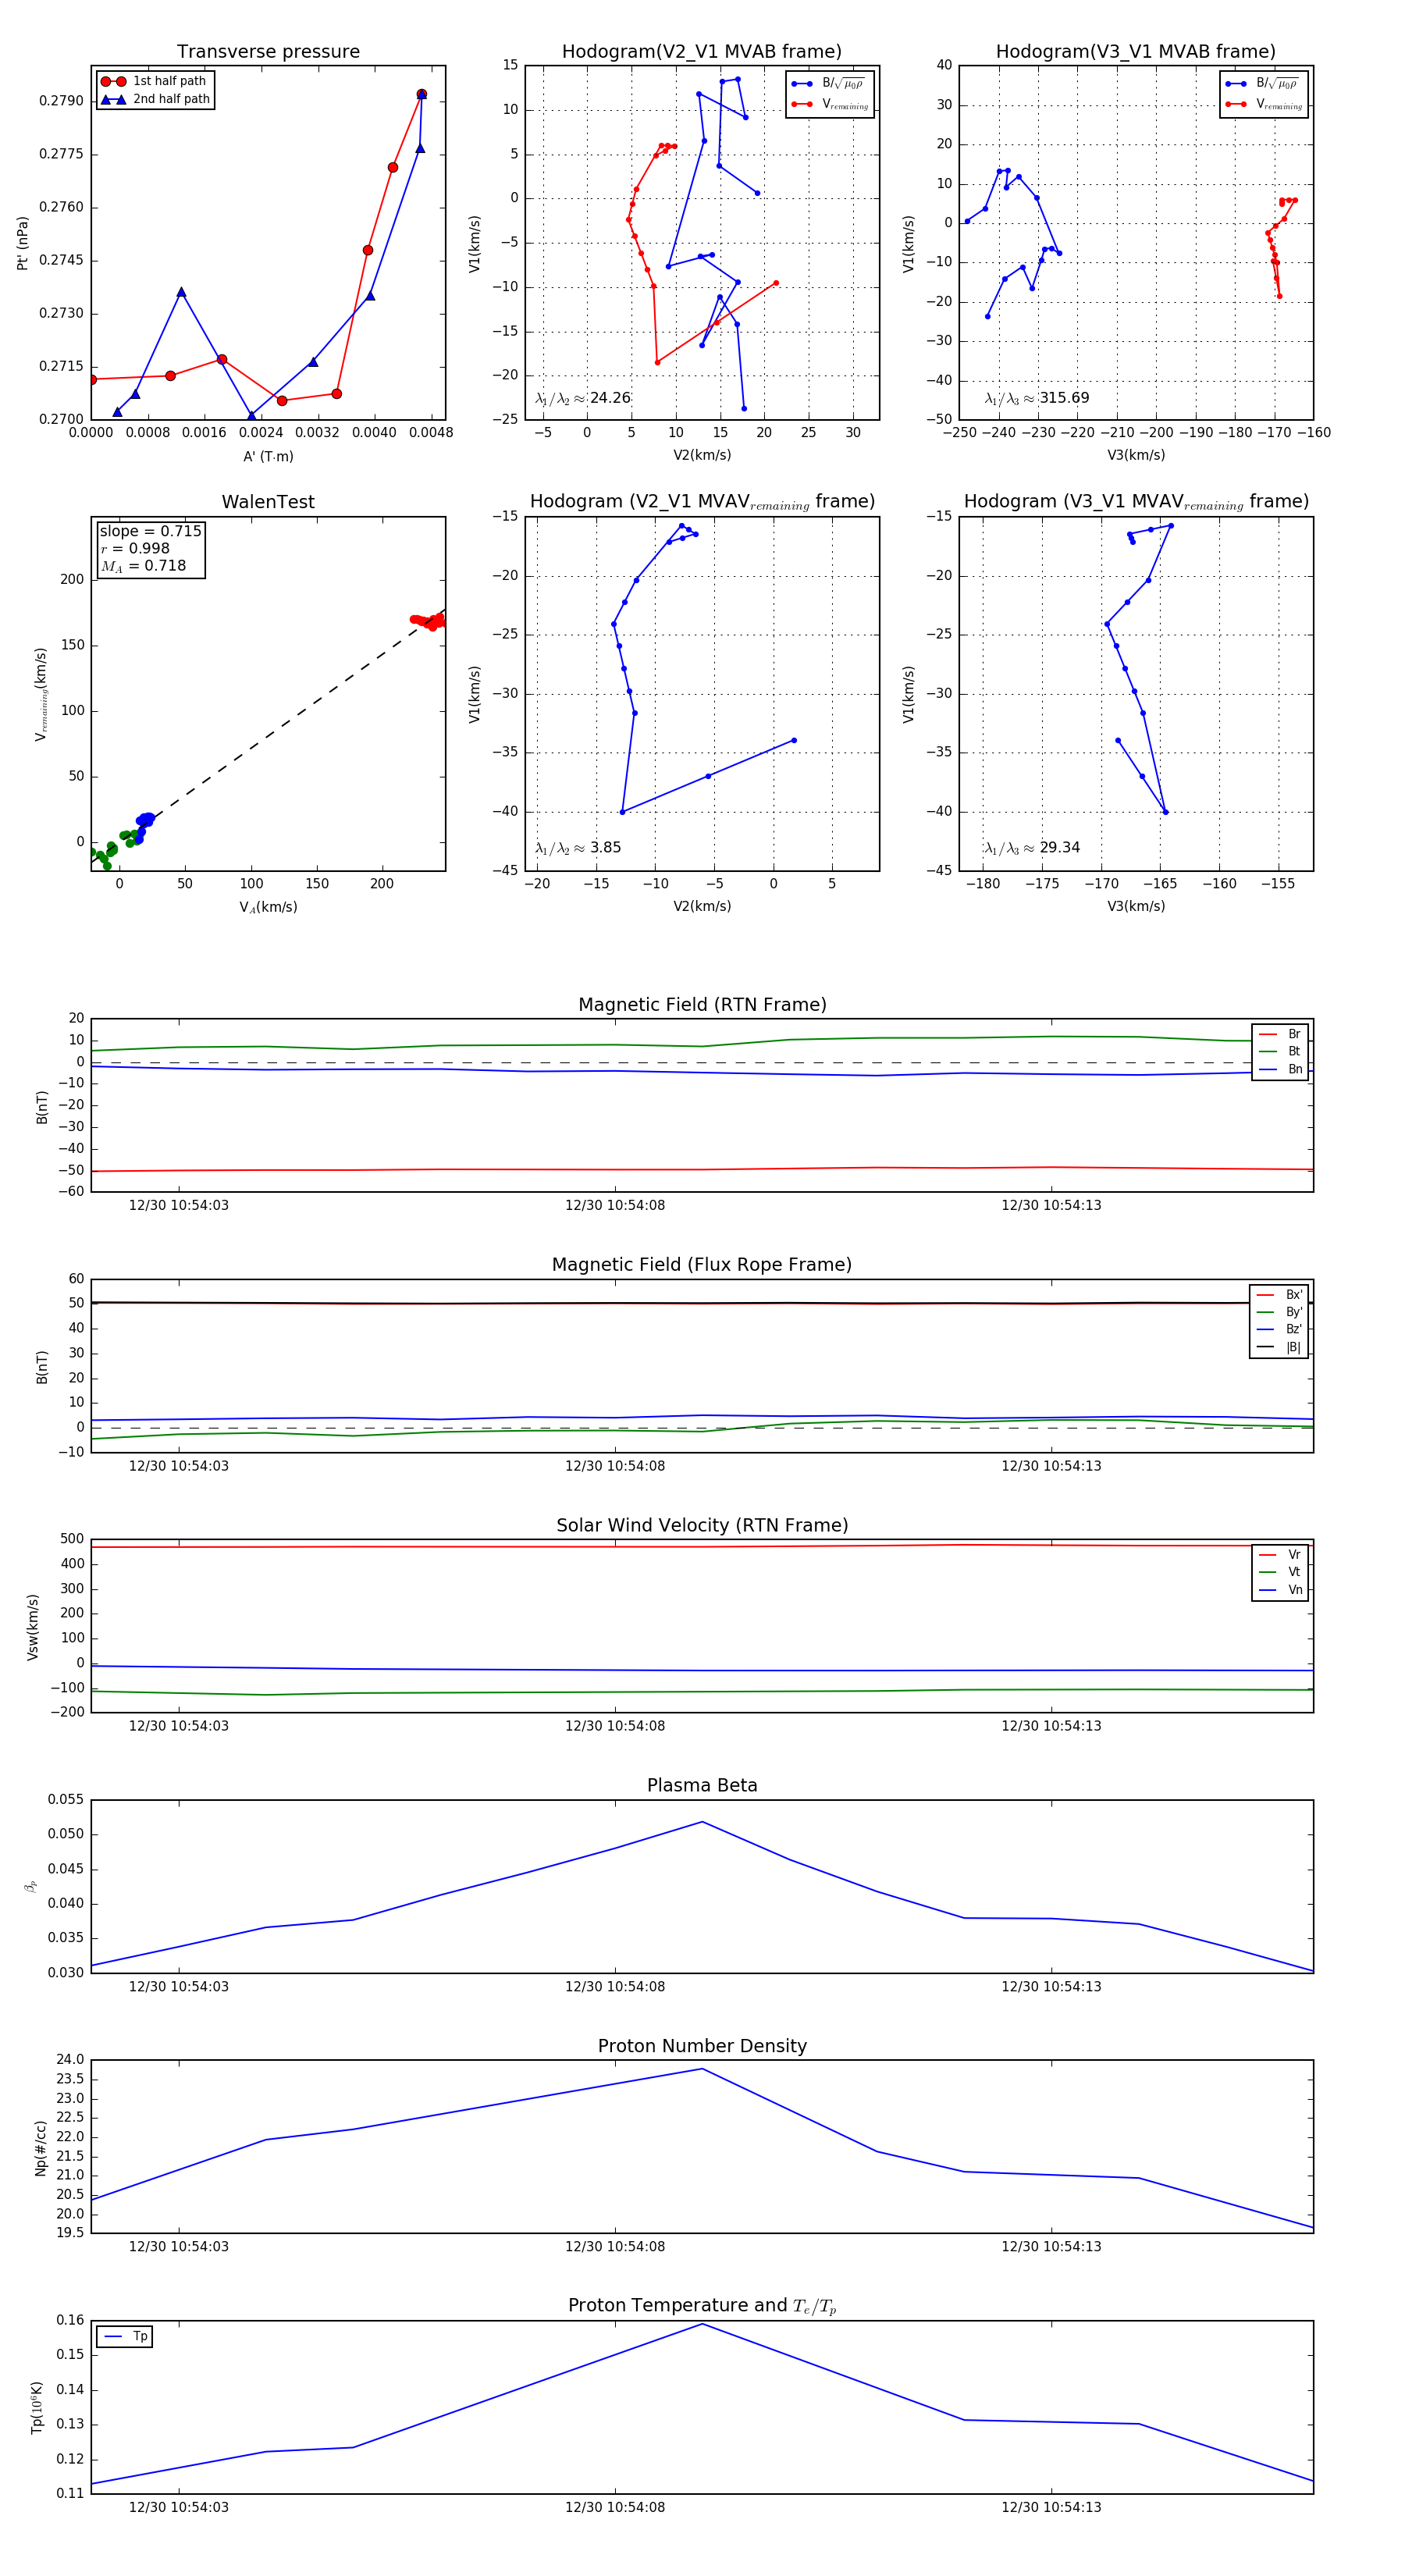The image size is (1405, 2576).
Task: Click the peak of the Proton Number Density curve
Action: 702,2069
